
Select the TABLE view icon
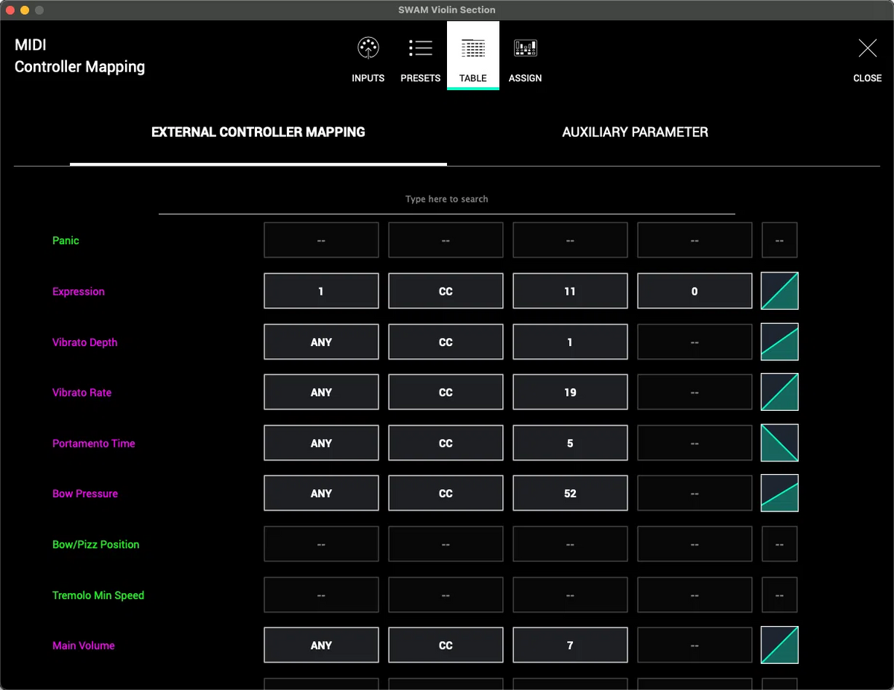pyautogui.click(x=472, y=56)
